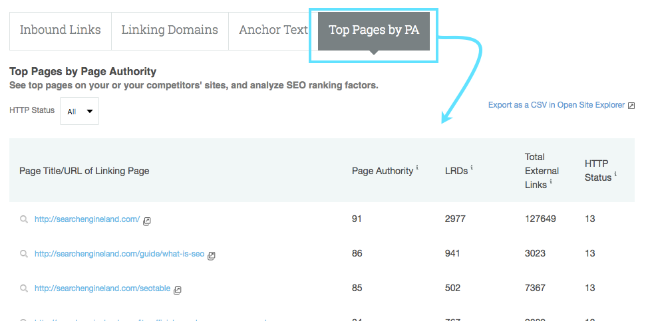Viewport: 652px width, 321px height.
Task: Click the info icon next to Page Authority
Action: point(417,168)
